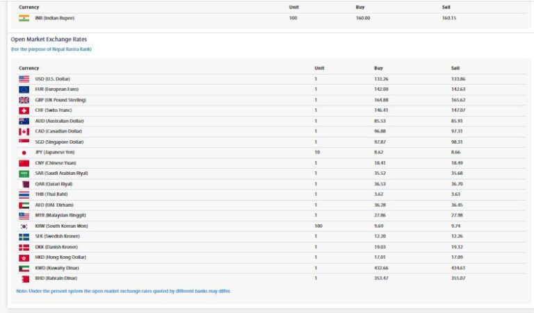This screenshot has width=534, height=313.
Task: Click the Indian flag icon beside INR
Action: pyautogui.click(x=24, y=18)
